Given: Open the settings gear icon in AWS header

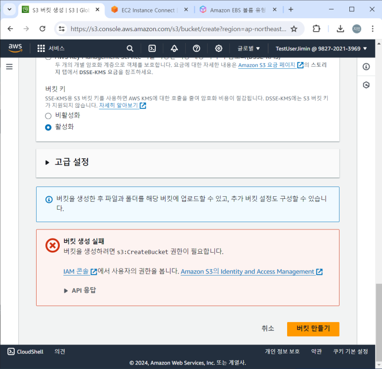Looking at the screenshot, I should point(218,48).
